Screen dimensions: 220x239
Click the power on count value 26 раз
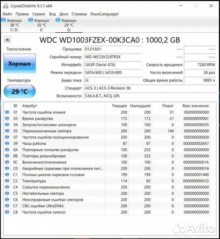pos(200,73)
